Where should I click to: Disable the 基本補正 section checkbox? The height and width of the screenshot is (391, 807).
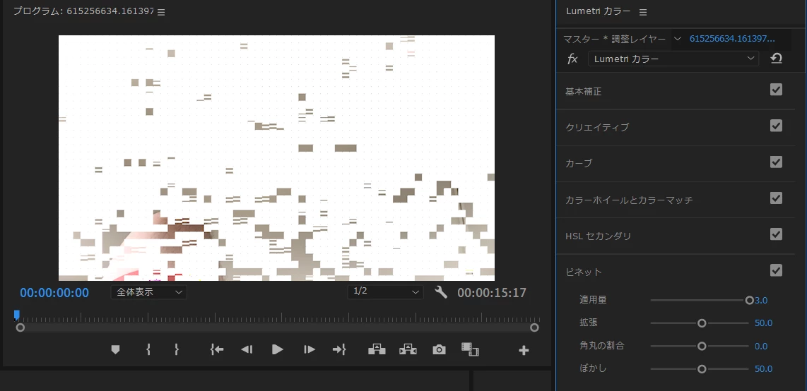click(x=776, y=90)
